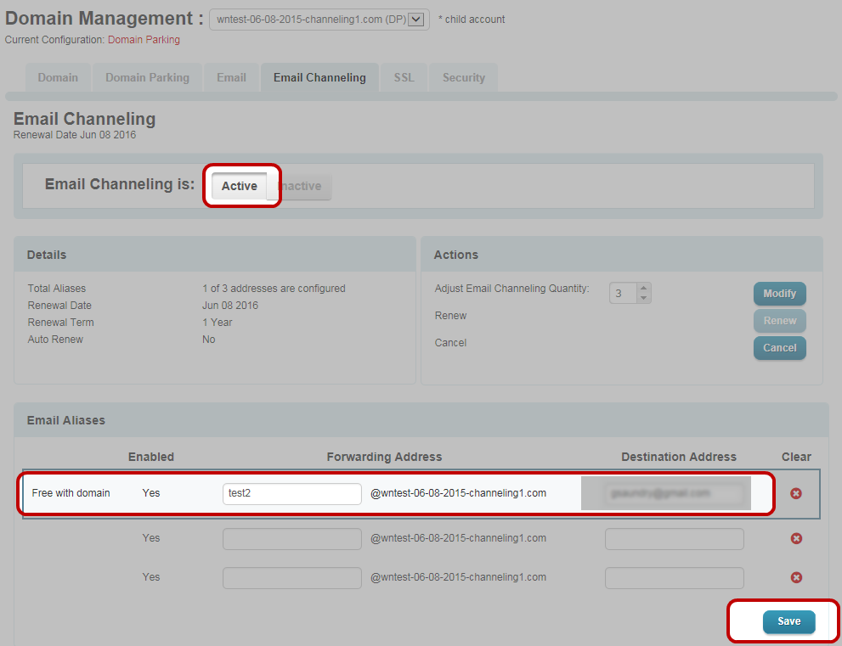Image resolution: width=842 pixels, height=646 pixels.
Task: Open the Domain Parking tab
Action: click(x=147, y=77)
